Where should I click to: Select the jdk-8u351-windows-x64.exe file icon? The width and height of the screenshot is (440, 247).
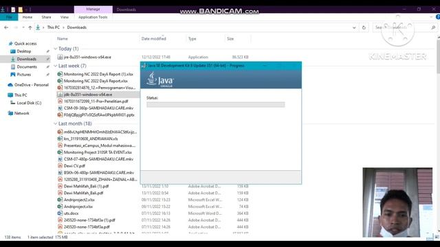click(60, 95)
